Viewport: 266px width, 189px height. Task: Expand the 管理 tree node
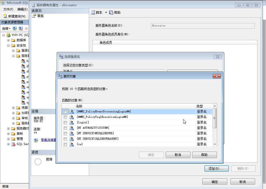click(x=8, y=139)
